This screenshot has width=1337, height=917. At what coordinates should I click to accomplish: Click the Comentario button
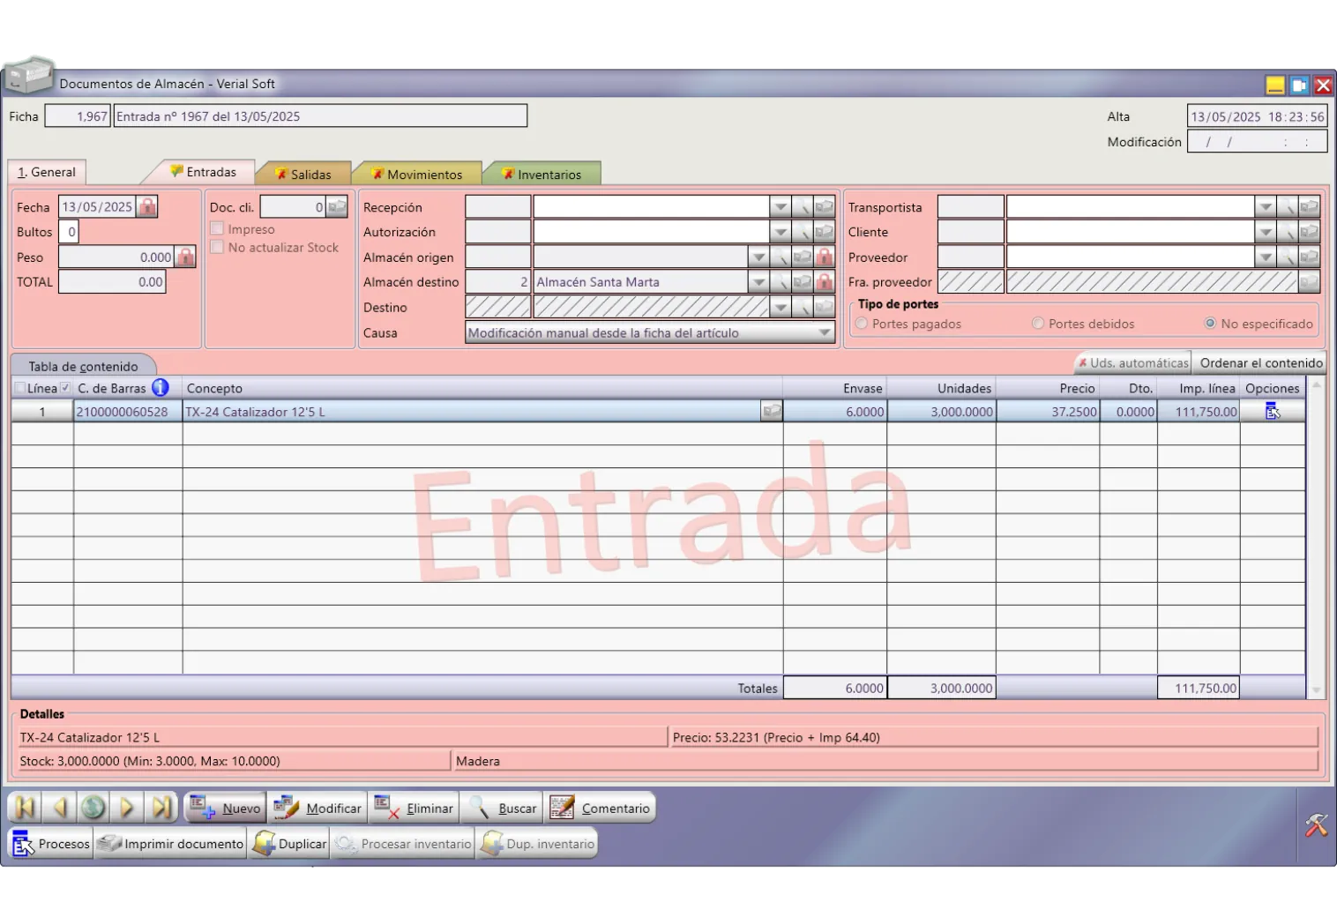600,808
